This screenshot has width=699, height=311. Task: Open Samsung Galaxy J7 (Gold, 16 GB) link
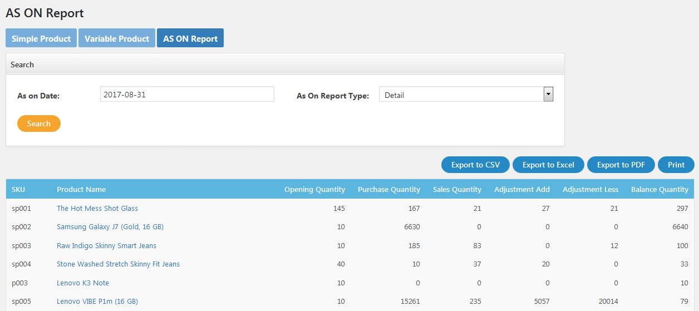110,226
